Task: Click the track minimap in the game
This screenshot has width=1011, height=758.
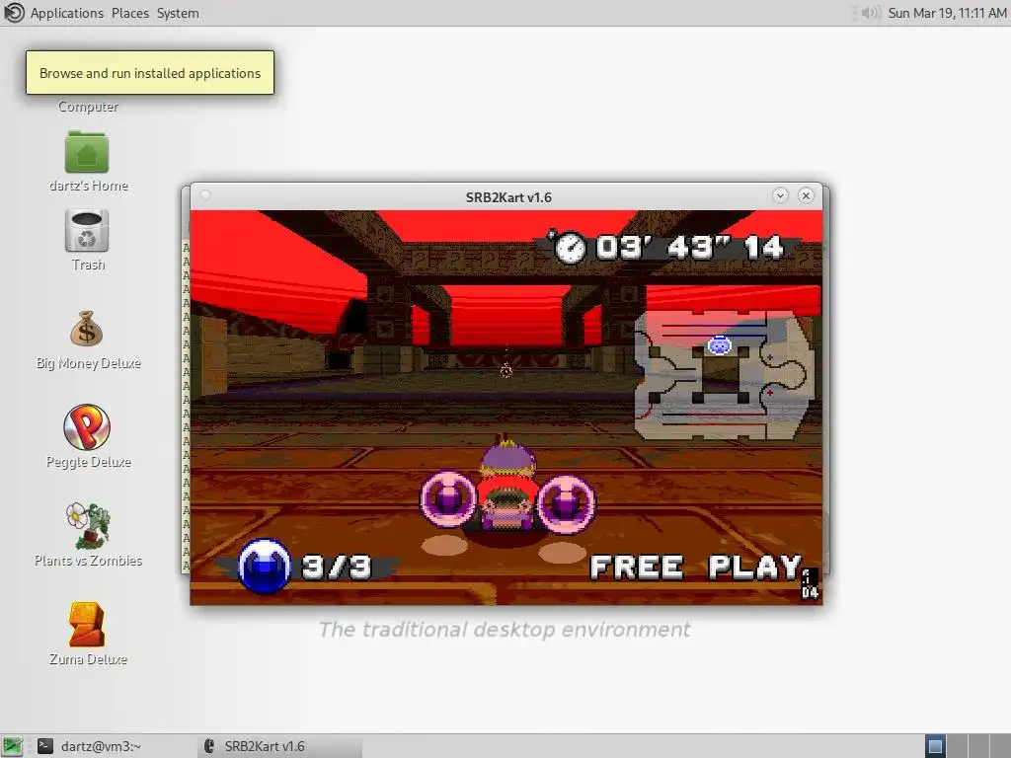Action: point(724,375)
